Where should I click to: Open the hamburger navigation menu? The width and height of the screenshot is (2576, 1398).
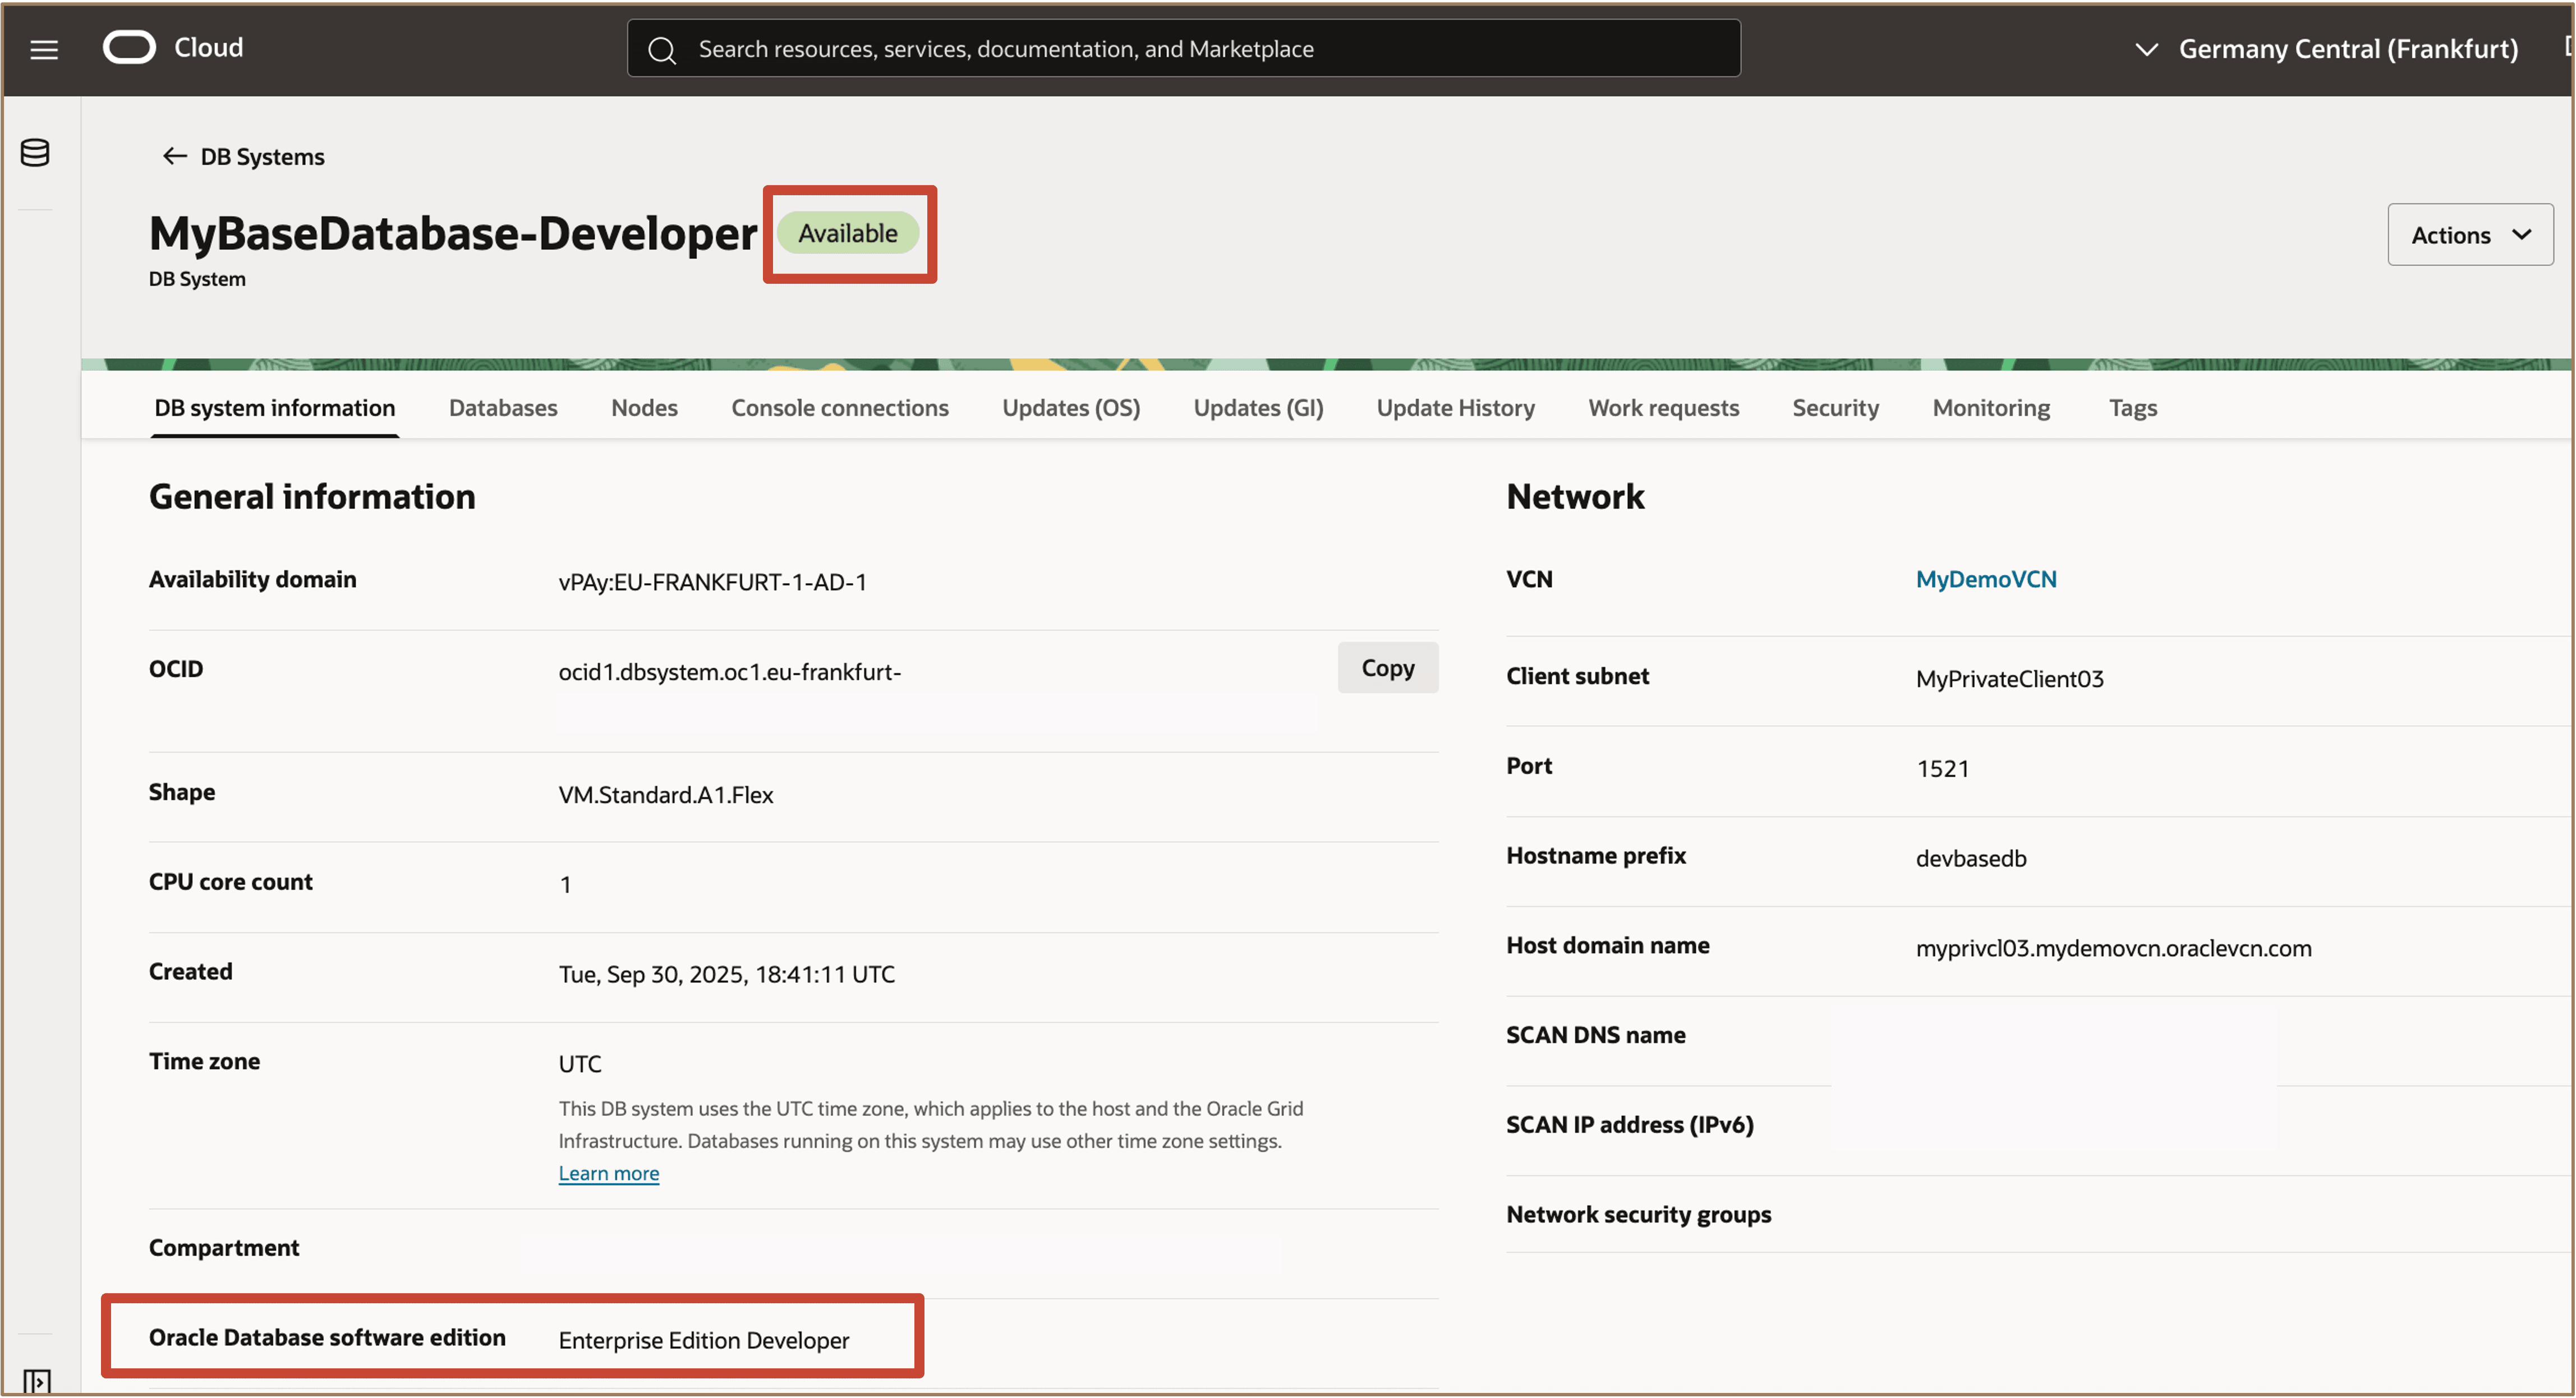click(44, 49)
